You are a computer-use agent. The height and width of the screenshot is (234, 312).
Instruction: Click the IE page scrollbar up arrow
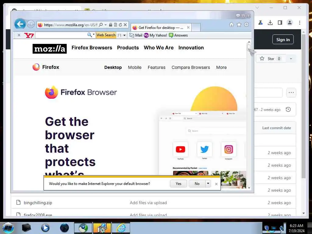tap(249, 42)
